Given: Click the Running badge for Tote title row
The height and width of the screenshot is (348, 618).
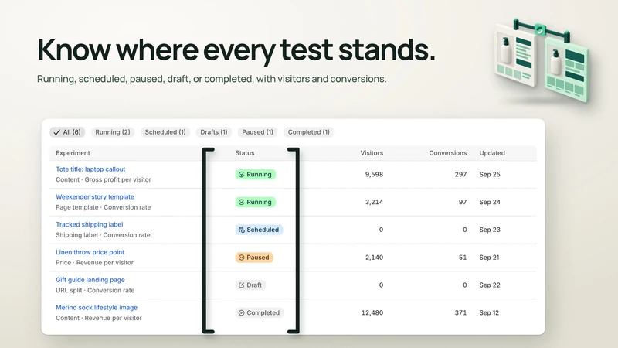Looking at the screenshot, I should coord(256,175).
